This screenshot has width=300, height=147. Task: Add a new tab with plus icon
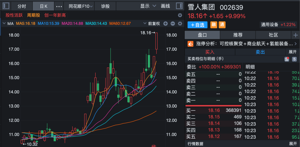pos(295,35)
